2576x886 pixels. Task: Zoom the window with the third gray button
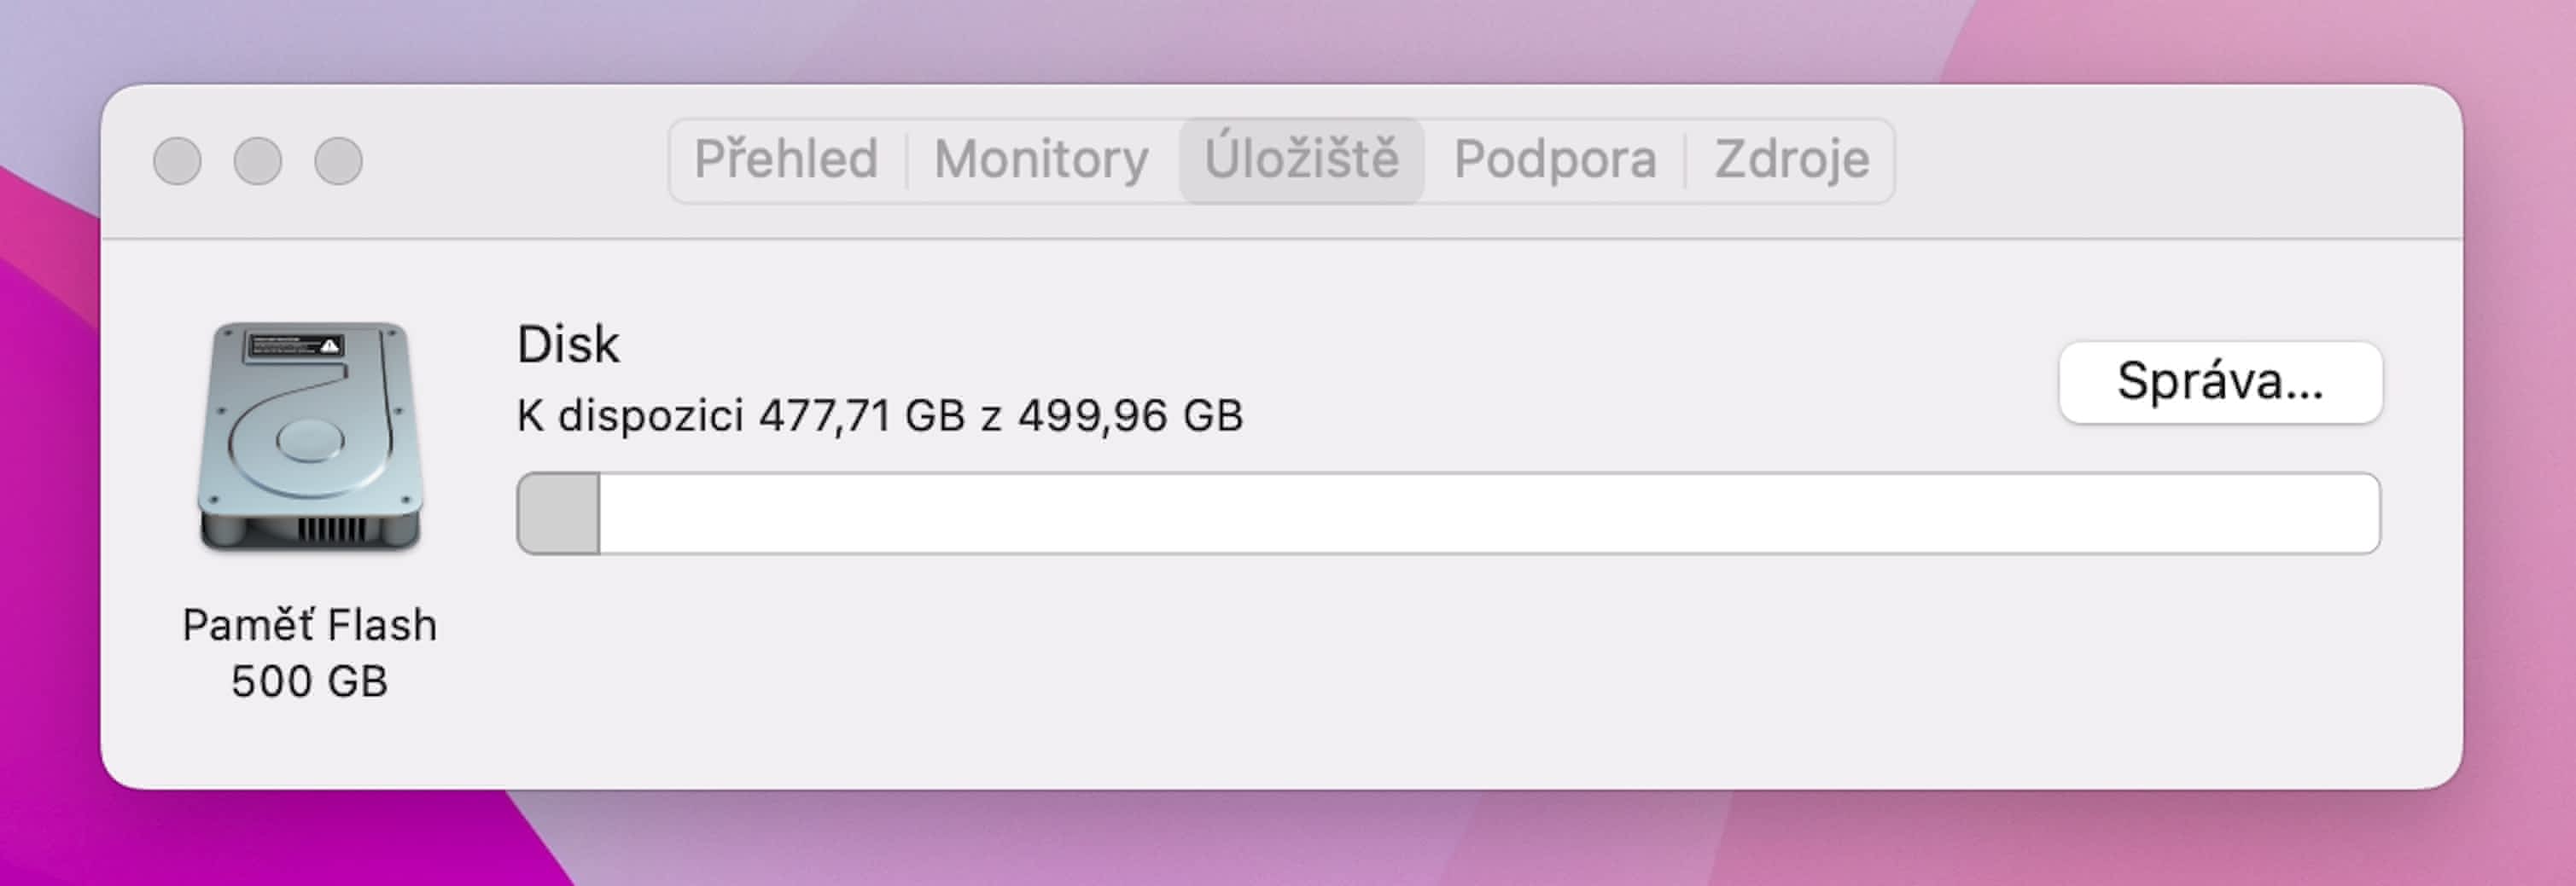[338, 161]
